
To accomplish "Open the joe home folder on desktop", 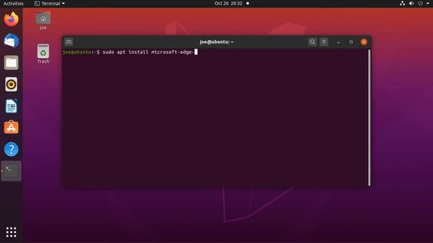I will tap(43, 21).
